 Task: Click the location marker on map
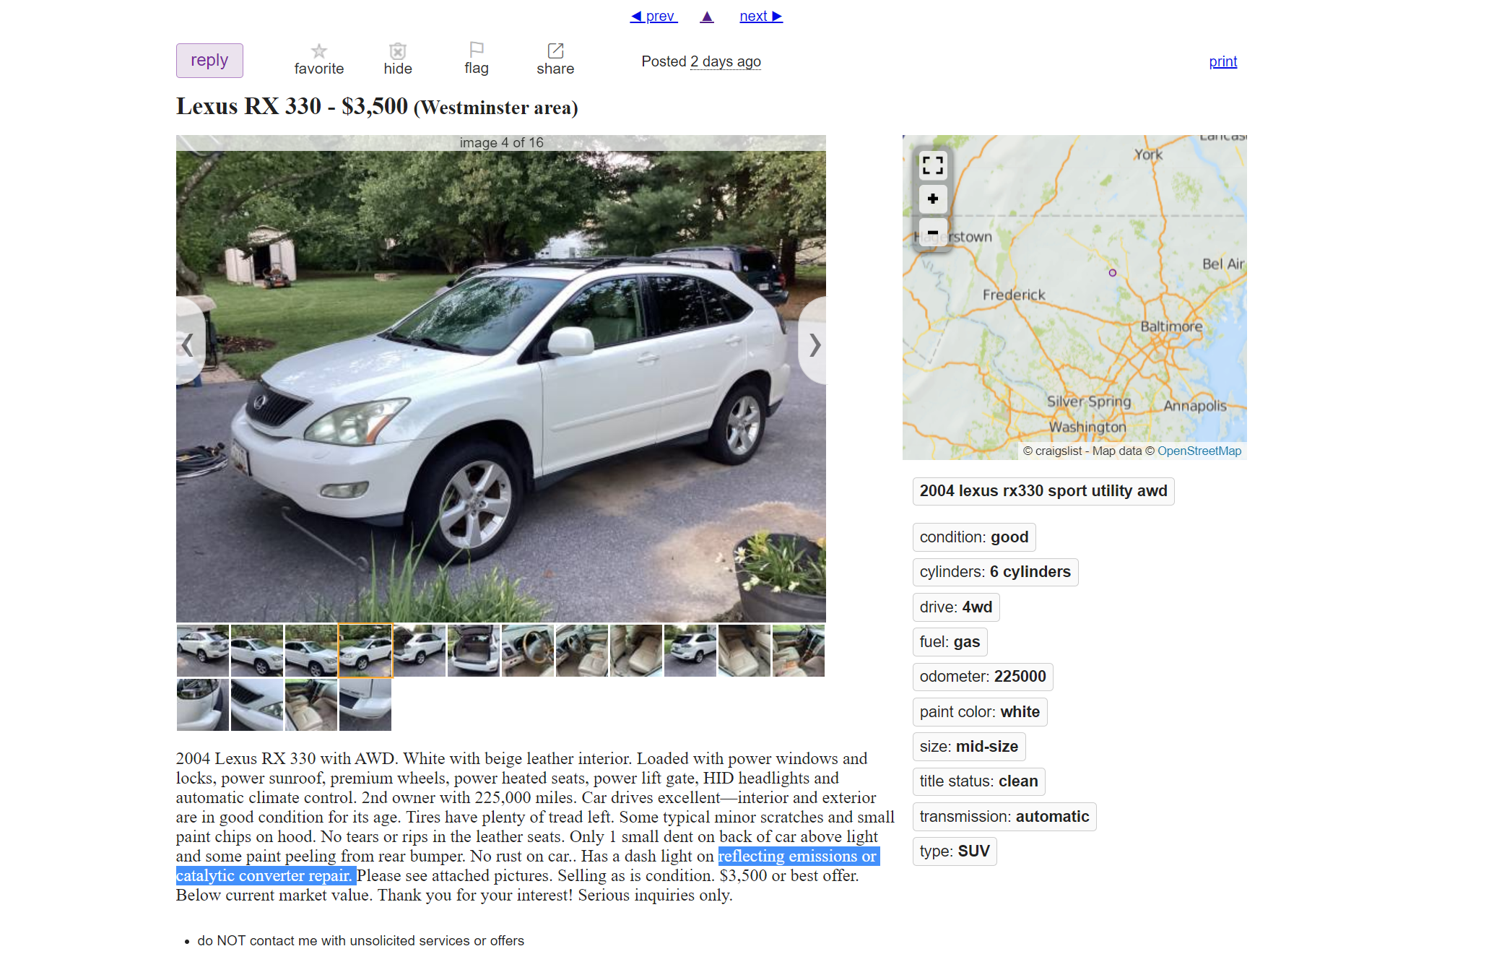tap(1112, 273)
